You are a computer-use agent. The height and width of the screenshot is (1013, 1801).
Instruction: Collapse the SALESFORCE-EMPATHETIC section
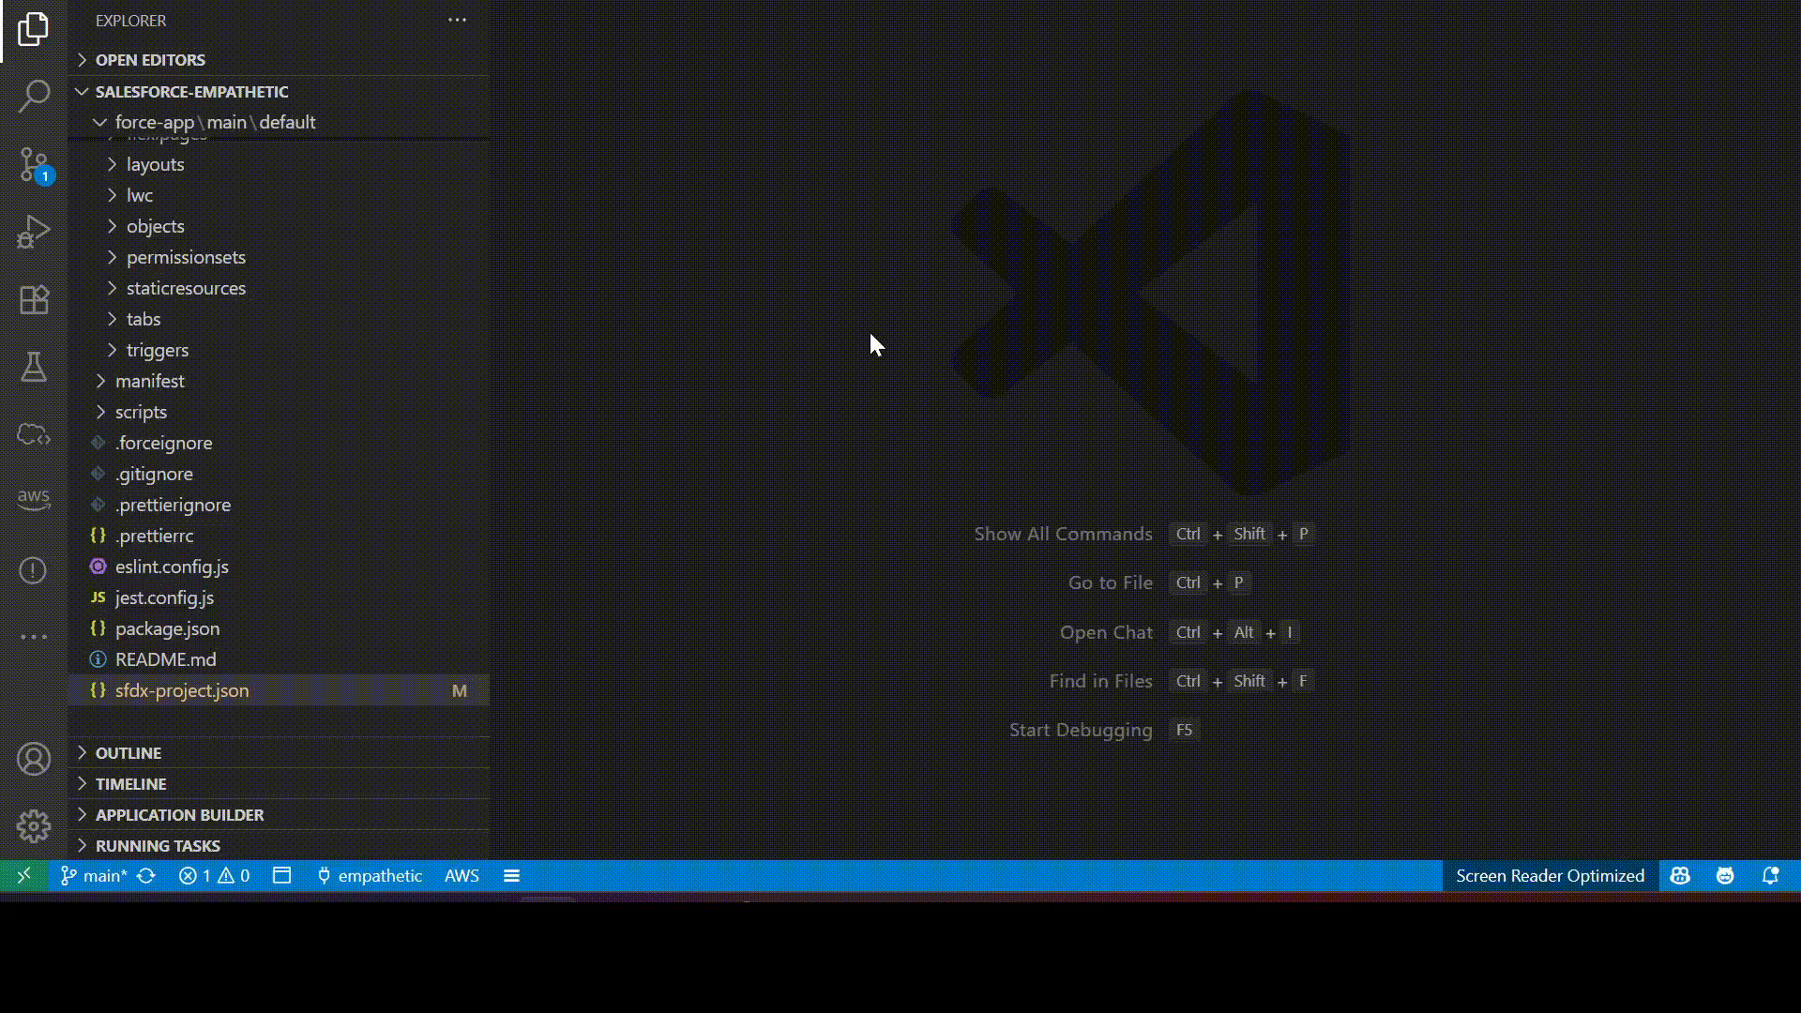[191, 92]
